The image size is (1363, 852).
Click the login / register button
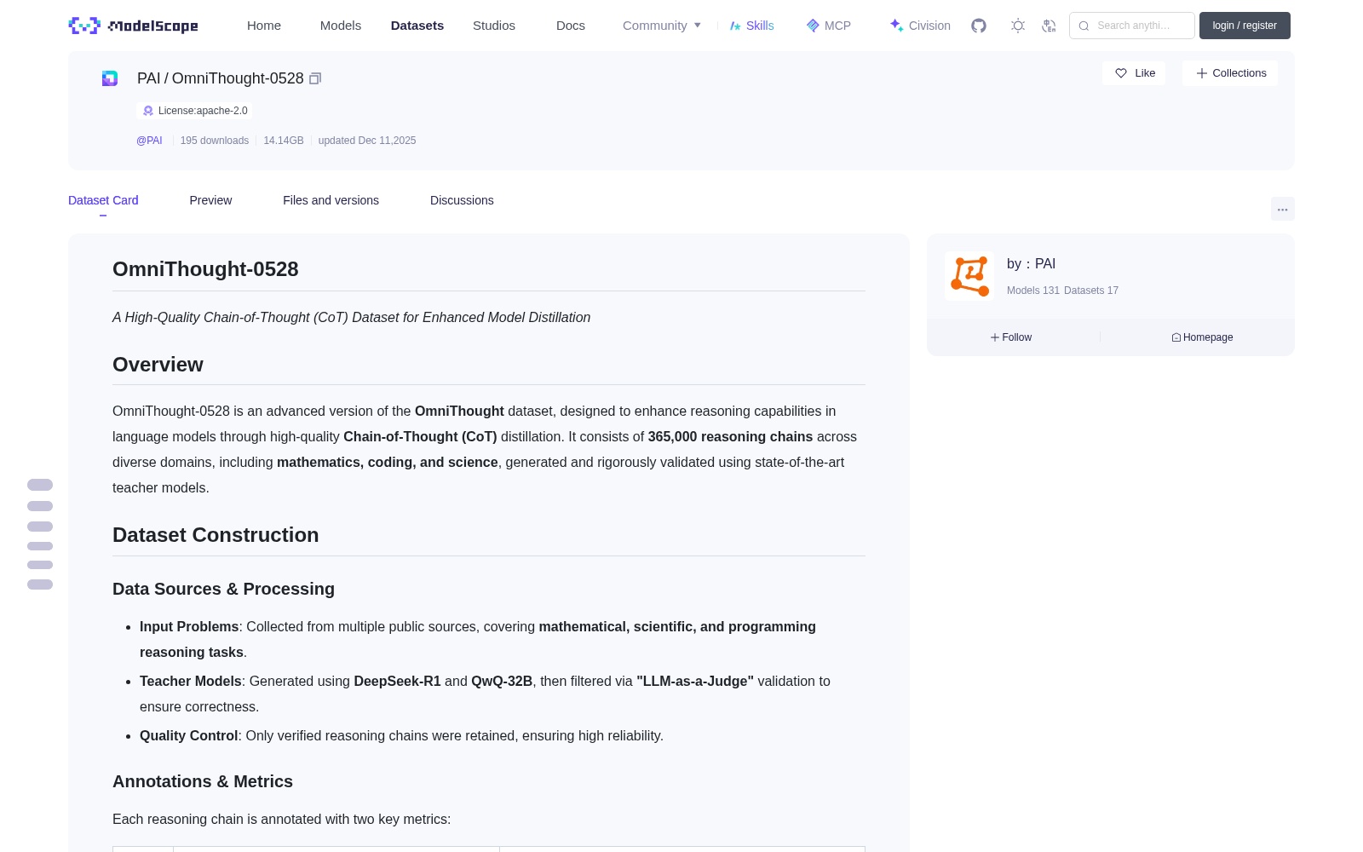(1245, 26)
